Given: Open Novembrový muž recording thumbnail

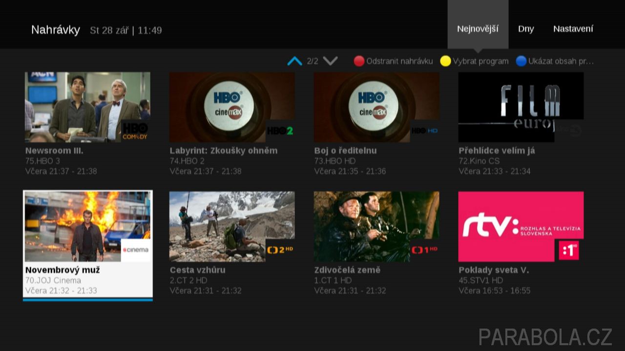Looking at the screenshot, I should pos(87,227).
